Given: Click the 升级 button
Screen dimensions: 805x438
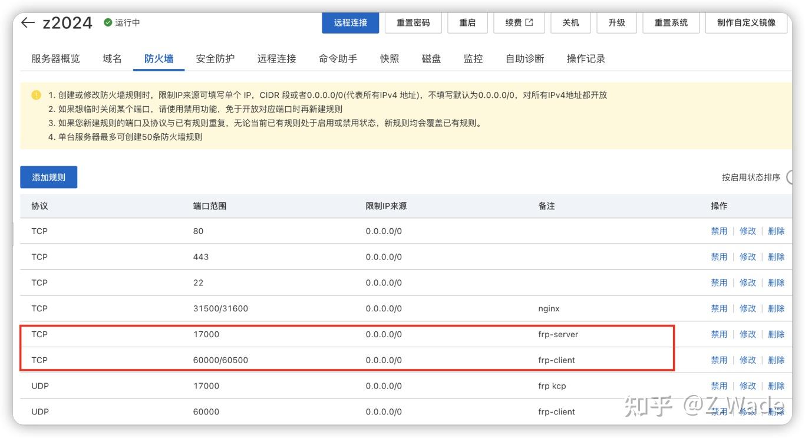Looking at the screenshot, I should tap(616, 22).
